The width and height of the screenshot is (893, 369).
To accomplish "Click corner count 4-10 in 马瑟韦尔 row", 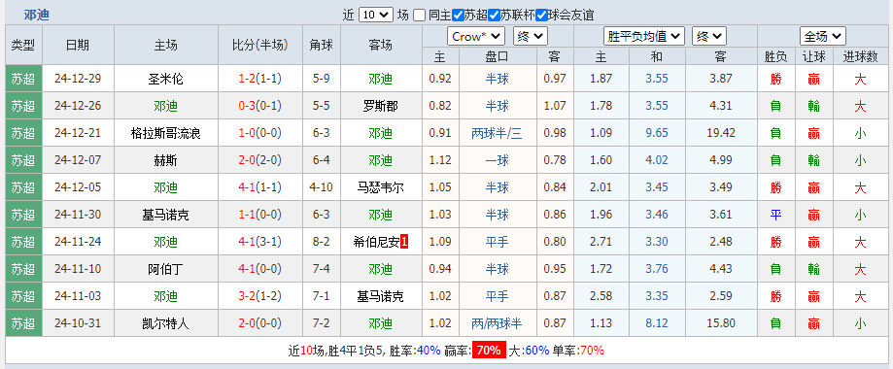I will pos(322,187).
